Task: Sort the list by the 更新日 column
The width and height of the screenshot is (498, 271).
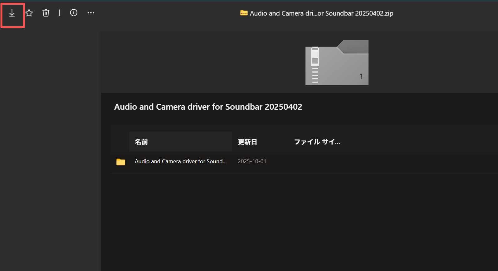Action: click(x=247, y=142)
